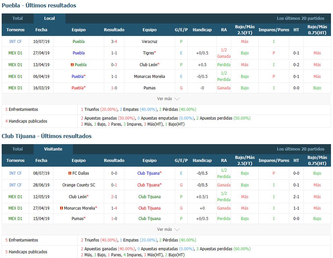333x258 pixels.
Task: Click the Torneros column header in Puebla table
Action: tap(15, 30)
